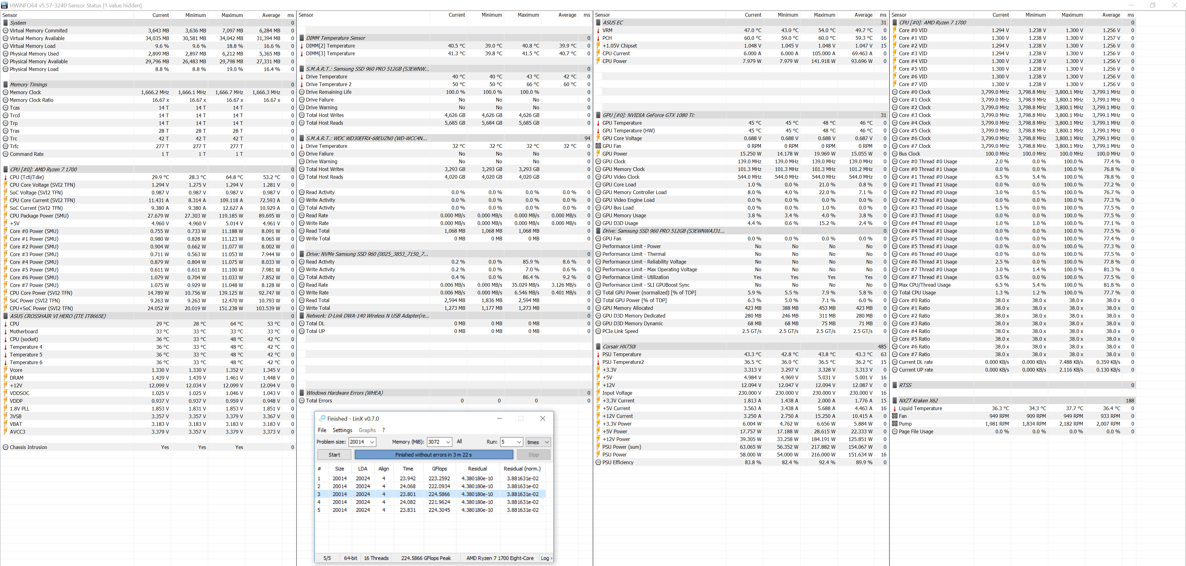The height and width of the screenshot is (566, 1186).
Task: Click the HWiNFO64 app icon in title bar
Action: (4, 5)
